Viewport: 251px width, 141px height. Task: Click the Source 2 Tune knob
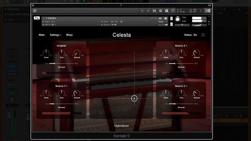(x=166, y=53)
